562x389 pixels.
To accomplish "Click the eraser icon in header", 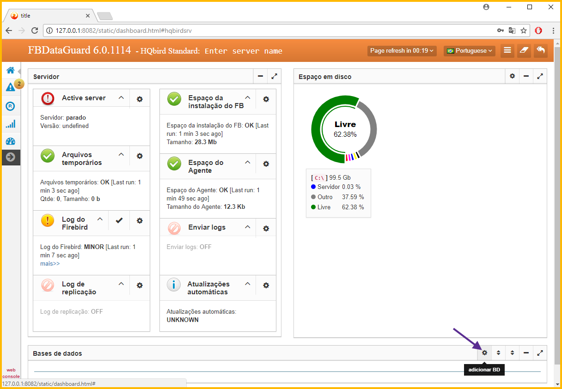I will (524, 50).
